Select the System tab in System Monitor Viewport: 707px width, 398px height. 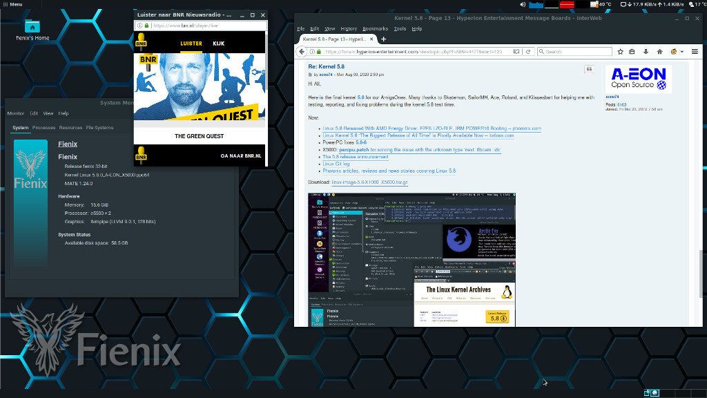(x=20, y=128)
